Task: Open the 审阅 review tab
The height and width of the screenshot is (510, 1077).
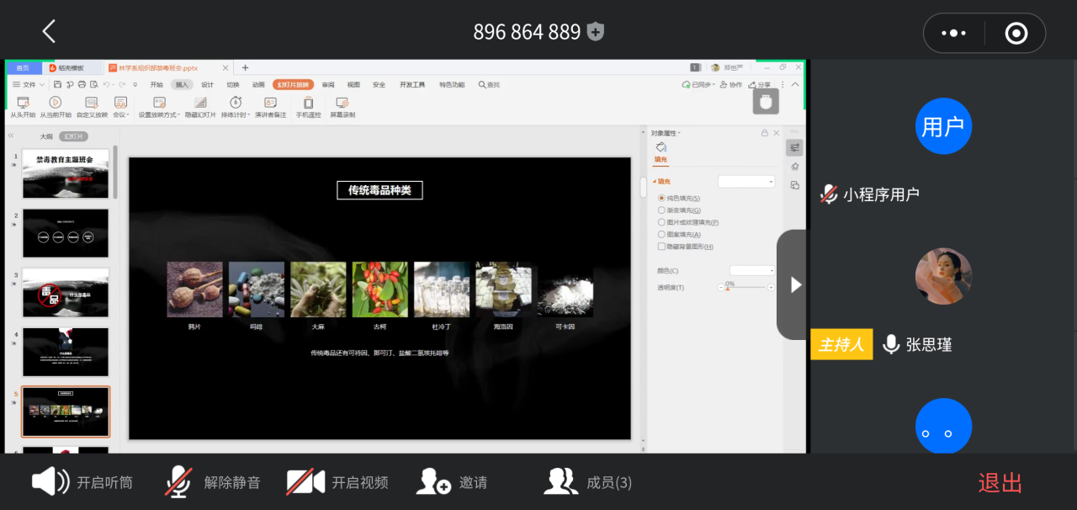Action: coord(327,85)
